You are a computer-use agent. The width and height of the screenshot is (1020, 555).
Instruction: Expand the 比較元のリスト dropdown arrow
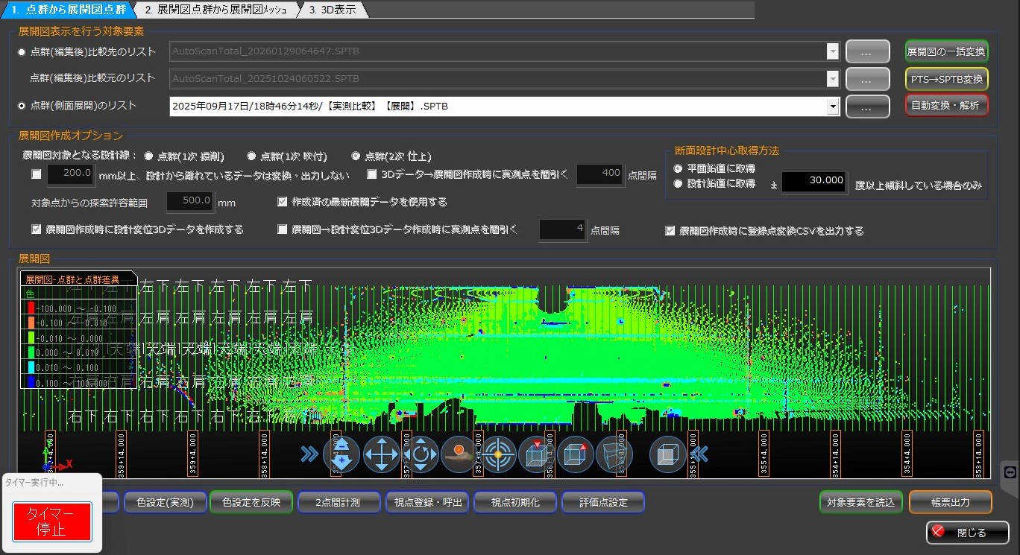833,79
